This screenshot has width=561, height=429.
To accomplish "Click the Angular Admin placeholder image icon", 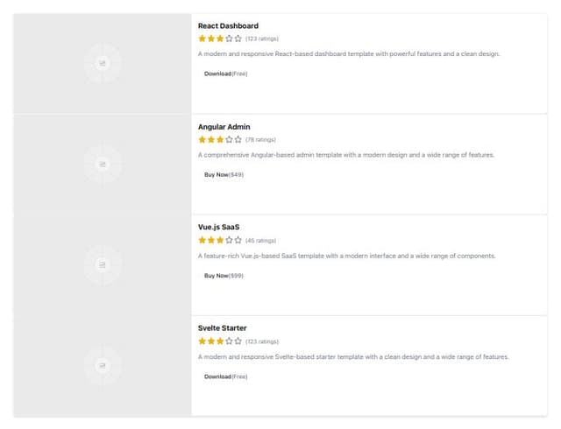I will 103,164.
